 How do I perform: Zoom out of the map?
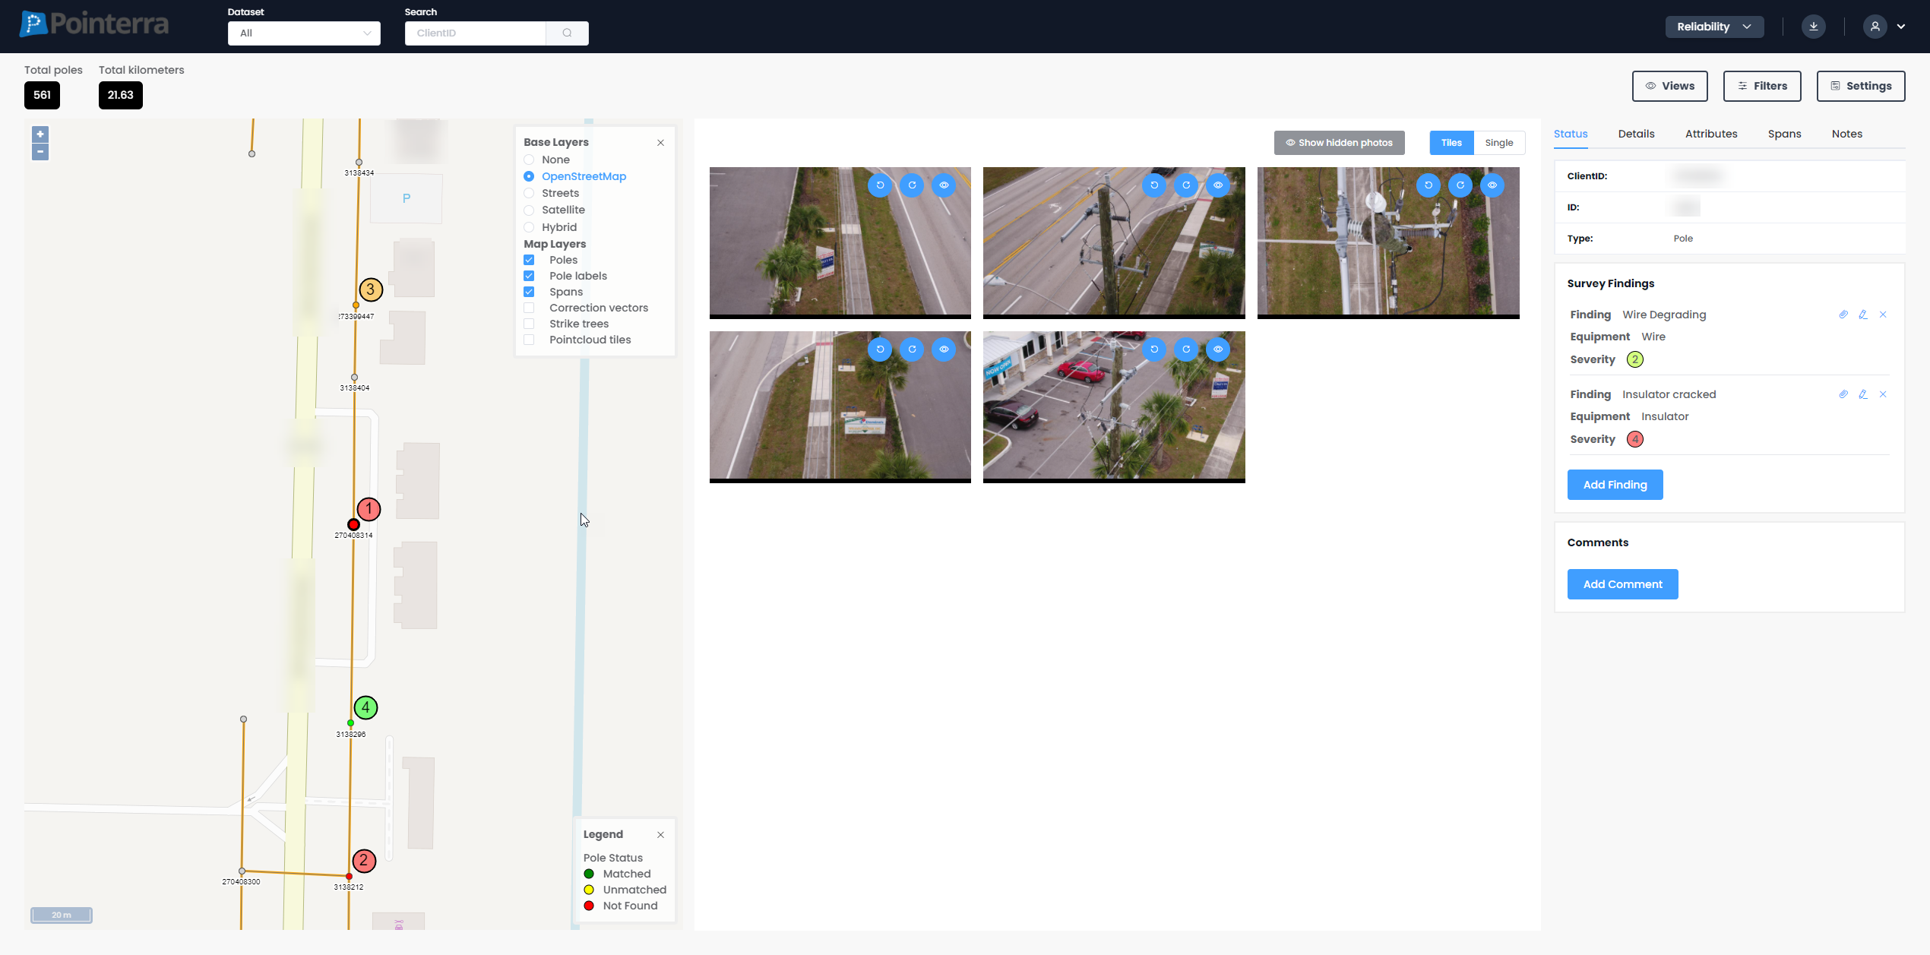pyautogui.click(x=40, y=152)
